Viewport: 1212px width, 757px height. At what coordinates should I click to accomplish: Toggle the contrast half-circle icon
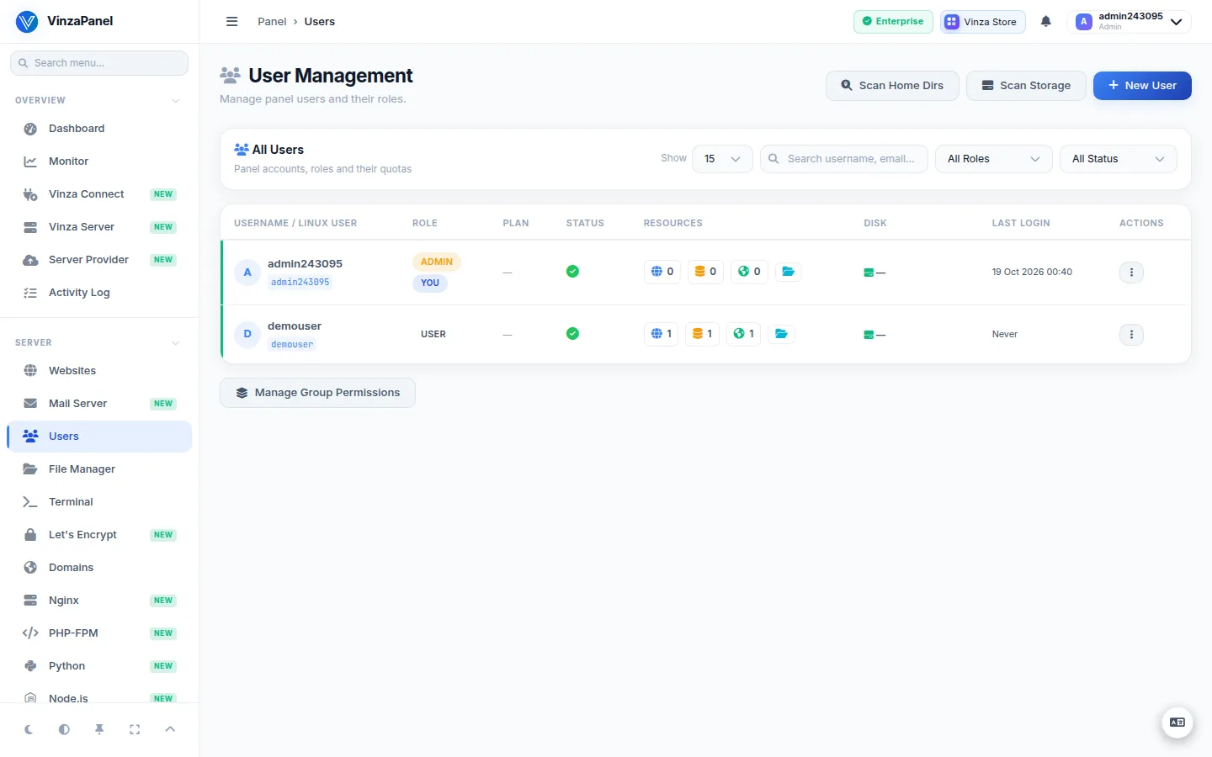(64, 730)
